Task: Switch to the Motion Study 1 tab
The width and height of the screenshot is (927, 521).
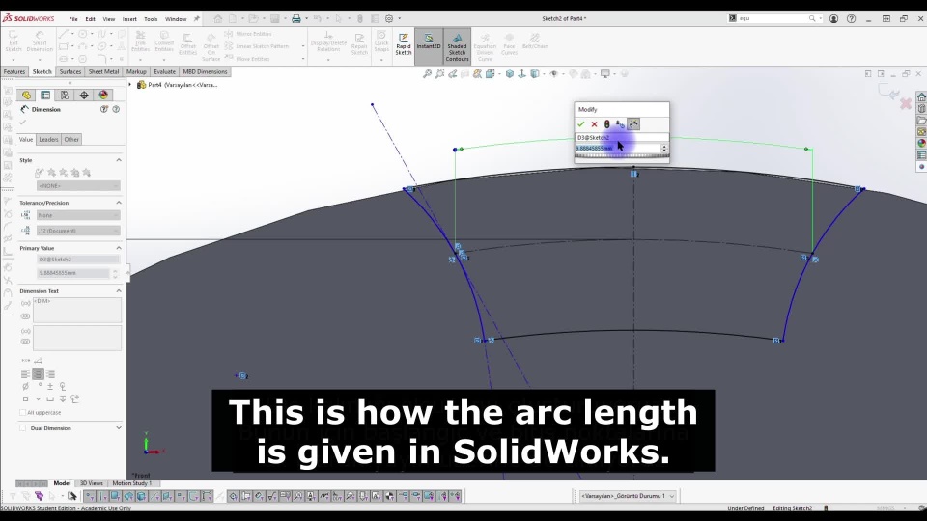Action: (131, 483)
